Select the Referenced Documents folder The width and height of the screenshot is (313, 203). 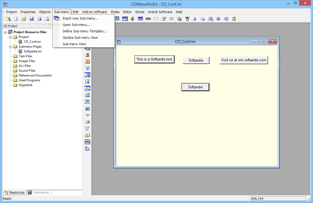[x=35, y=75]
